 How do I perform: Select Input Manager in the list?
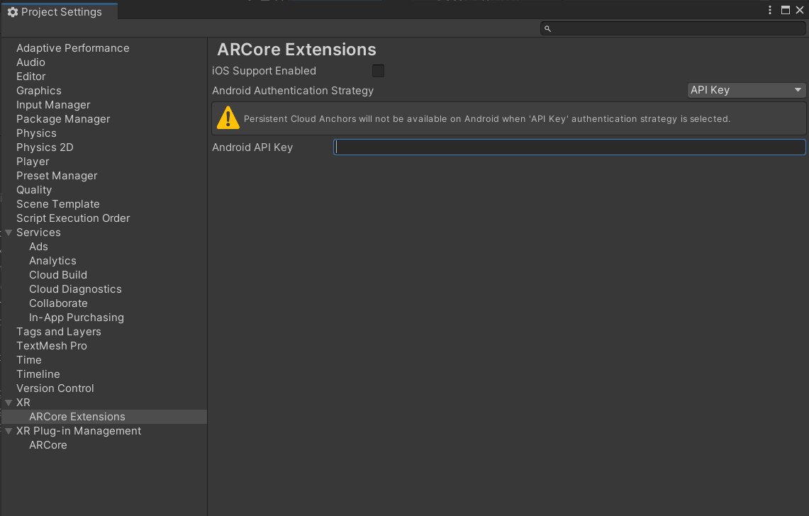53,105
